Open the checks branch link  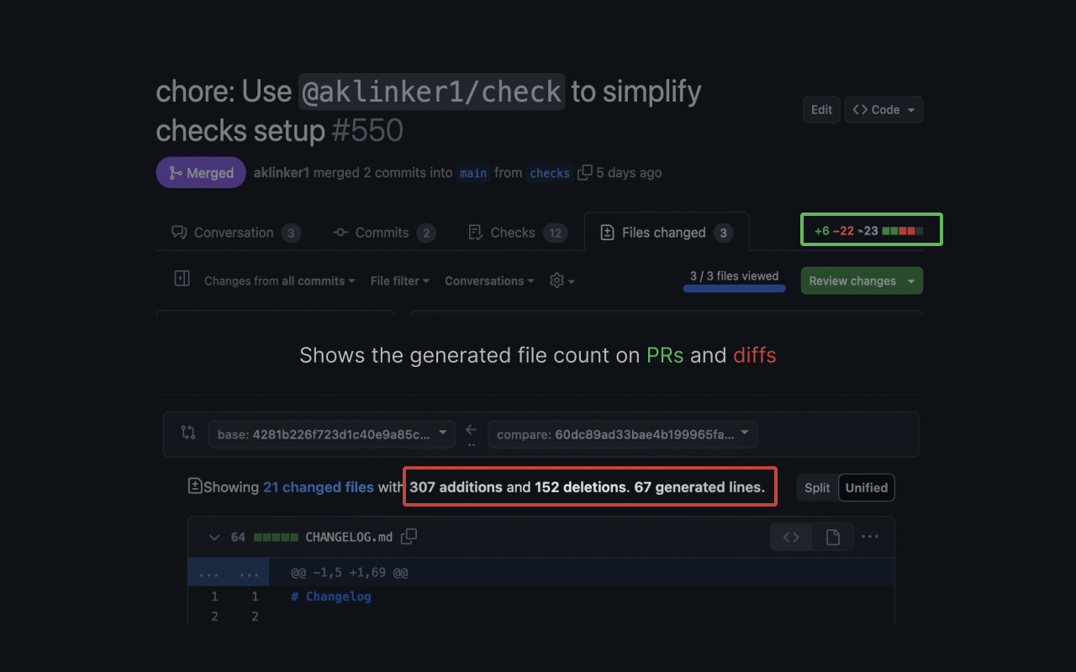[550, 173]
